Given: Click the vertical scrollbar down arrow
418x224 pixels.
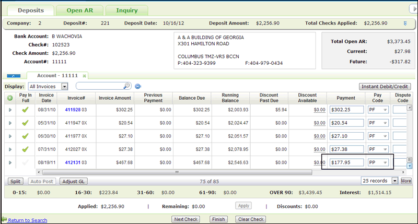Looking at the screenshot, I should coord(410,166).
